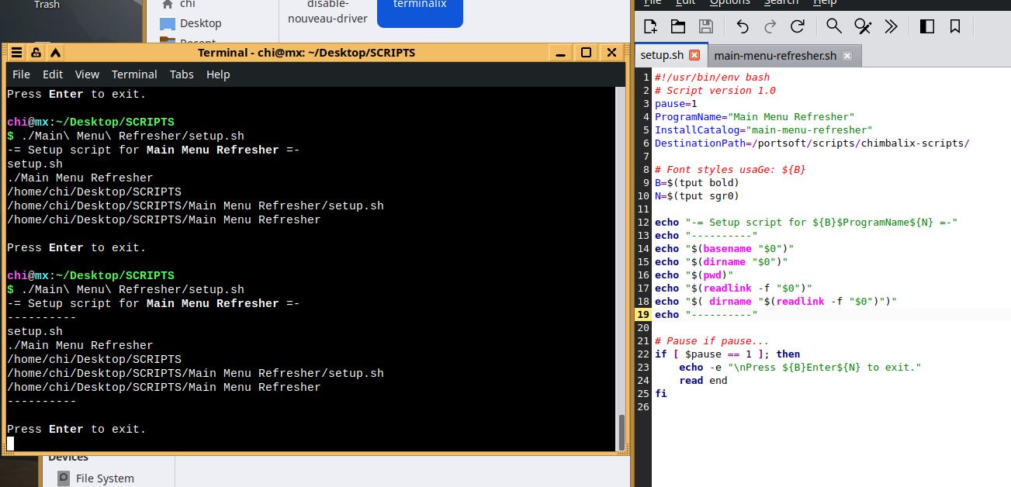
Task: Open the chi home folder in sidebar
Action: click(178, 4)
